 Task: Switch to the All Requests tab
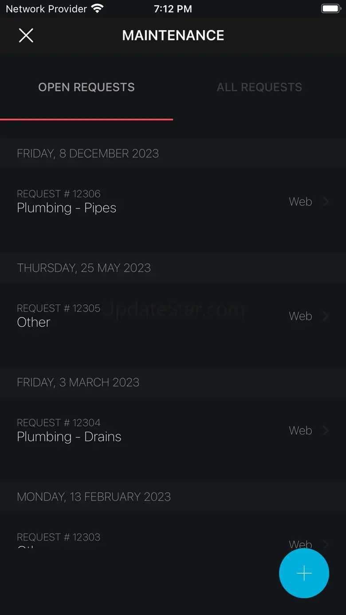tap(259, 87)
